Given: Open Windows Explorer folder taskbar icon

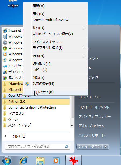Looking at the screenshot, I should (40, 161).
